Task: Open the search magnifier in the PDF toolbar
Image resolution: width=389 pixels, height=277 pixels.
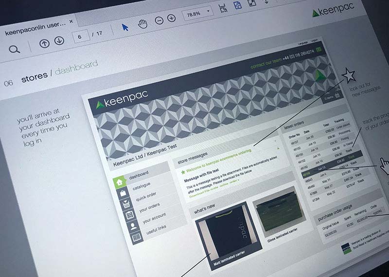Action: point(15,50)
